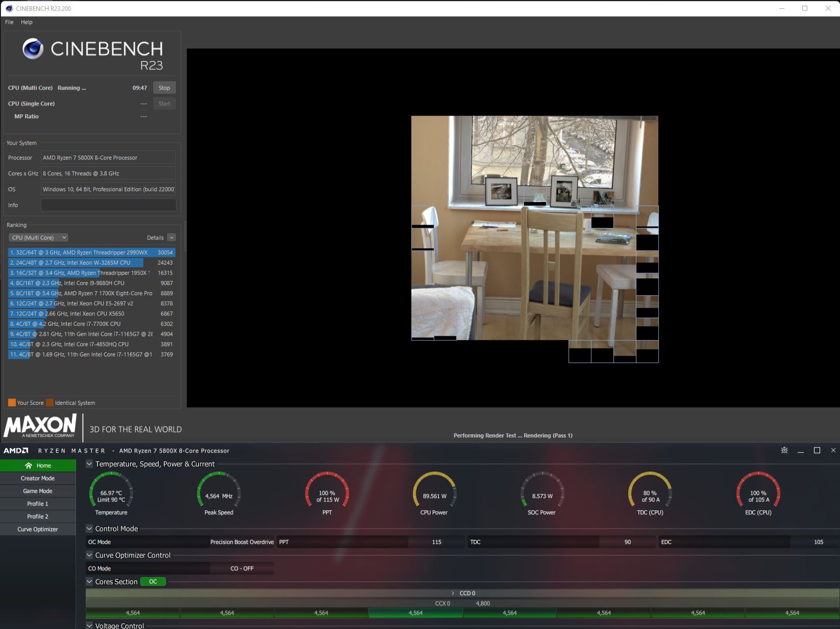Stop the CPU Multi Core test
Image resolution: width=840 pixels, height=629 pixels.
point(164,88)
